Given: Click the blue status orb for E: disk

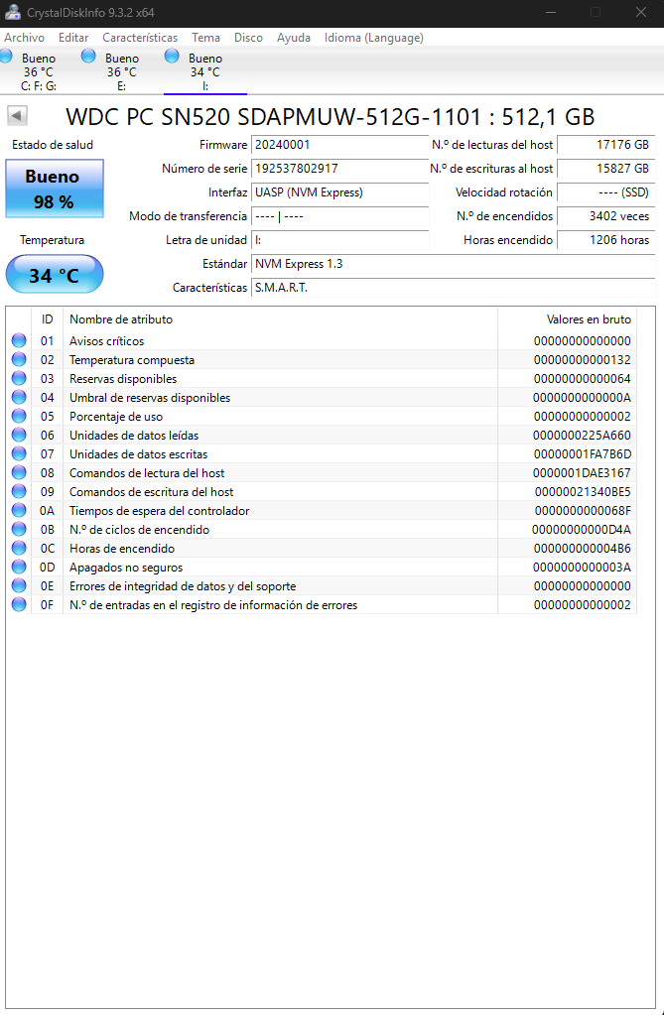Looking at the screenshot, I should point(88,57).
